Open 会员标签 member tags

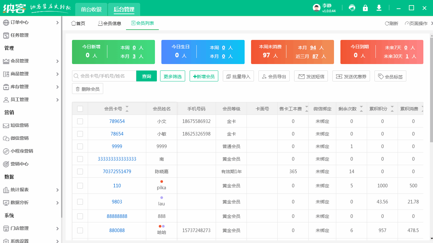tap(390, 76)
